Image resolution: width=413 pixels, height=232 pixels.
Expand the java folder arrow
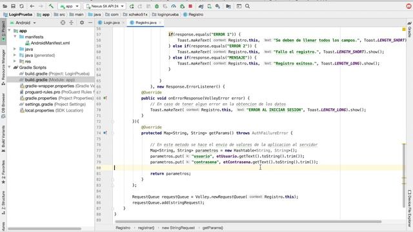(15, 49)
